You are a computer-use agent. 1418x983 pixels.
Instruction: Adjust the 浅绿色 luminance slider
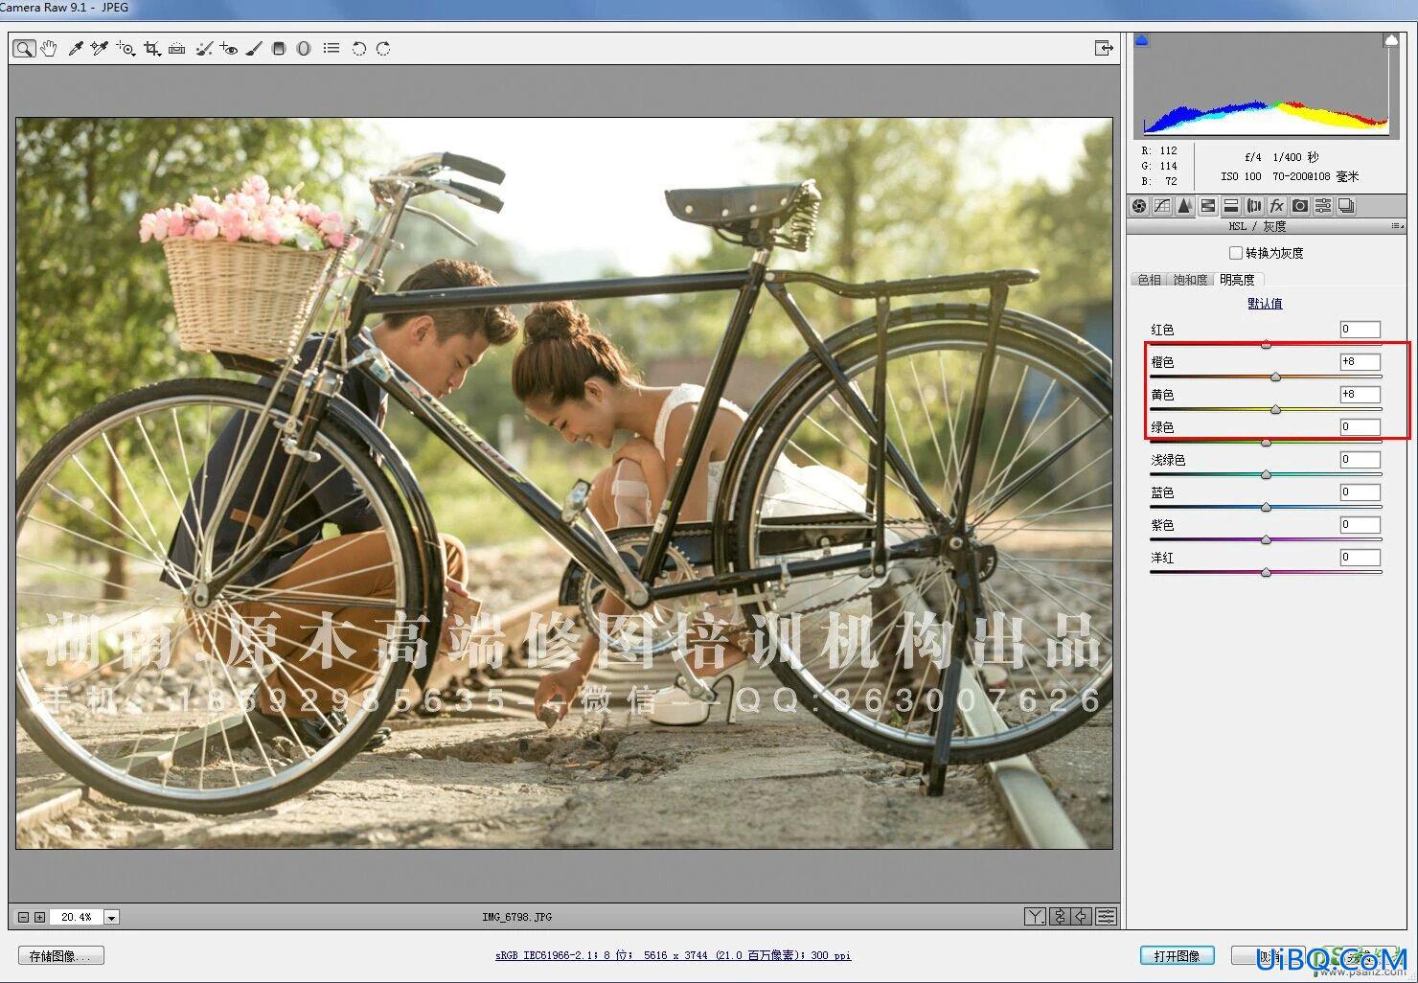(x=1266, y=475)
